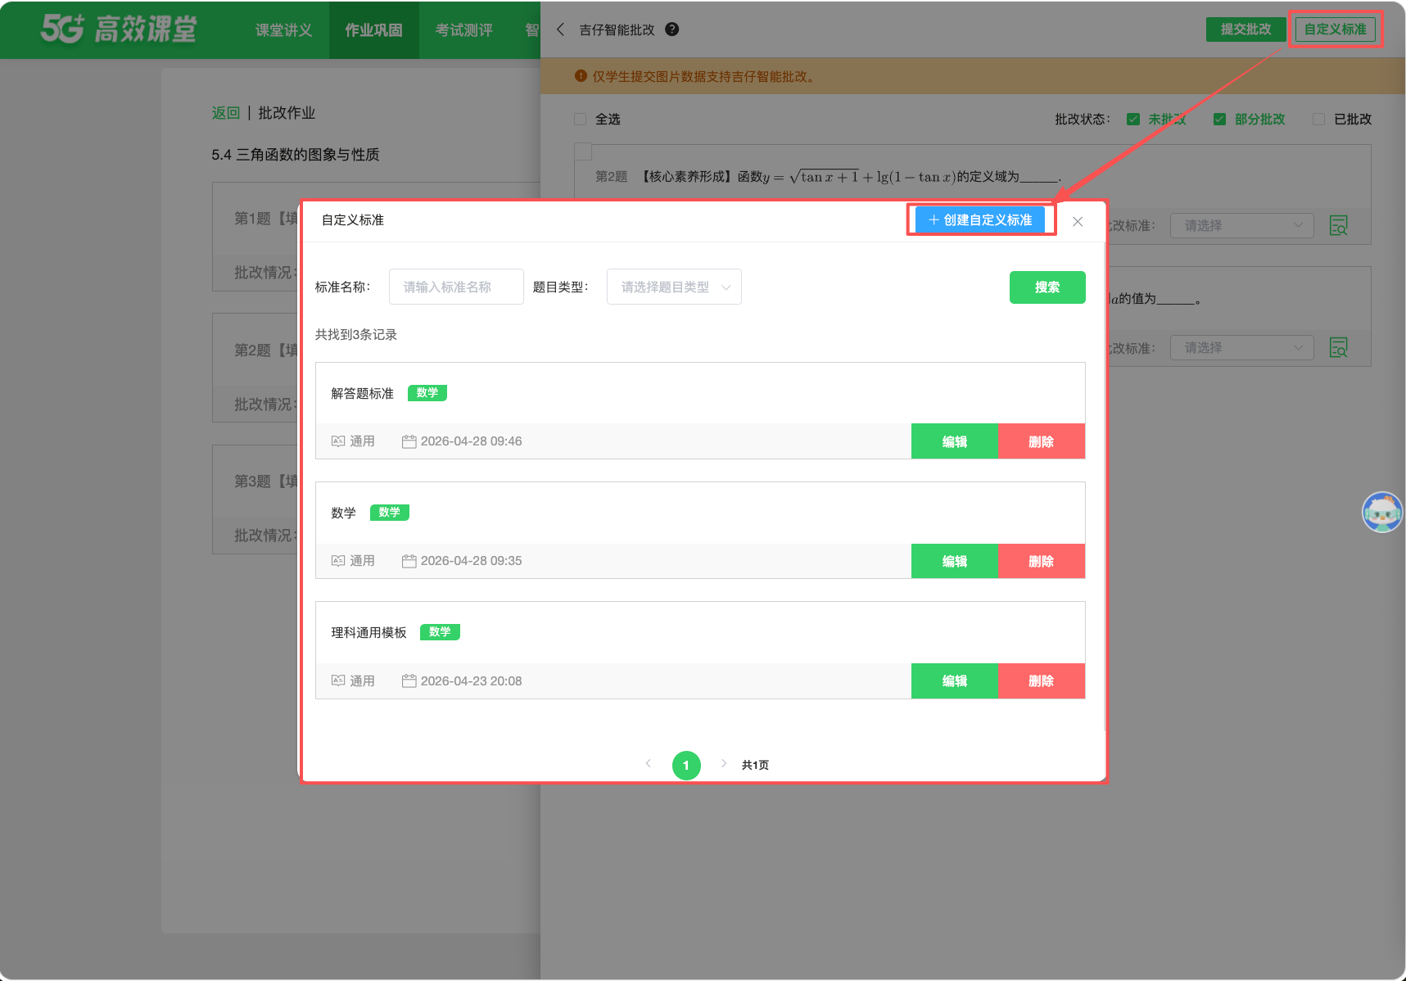Go to the next page arrow in pagination

coord(724,764)
